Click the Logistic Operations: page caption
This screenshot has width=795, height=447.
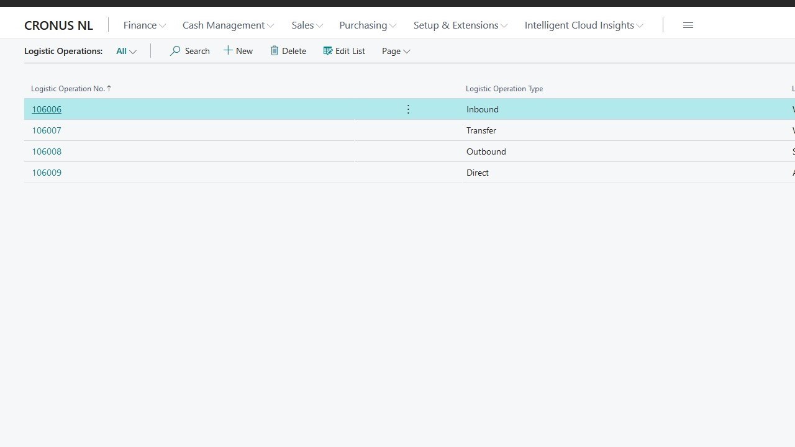coord(63,51)
